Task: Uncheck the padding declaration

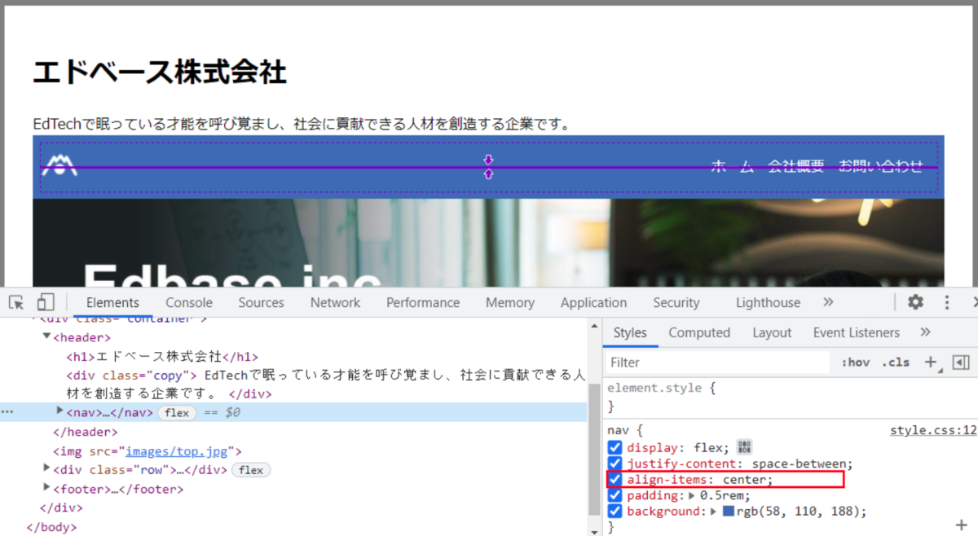Action: (x=615, y=495)
